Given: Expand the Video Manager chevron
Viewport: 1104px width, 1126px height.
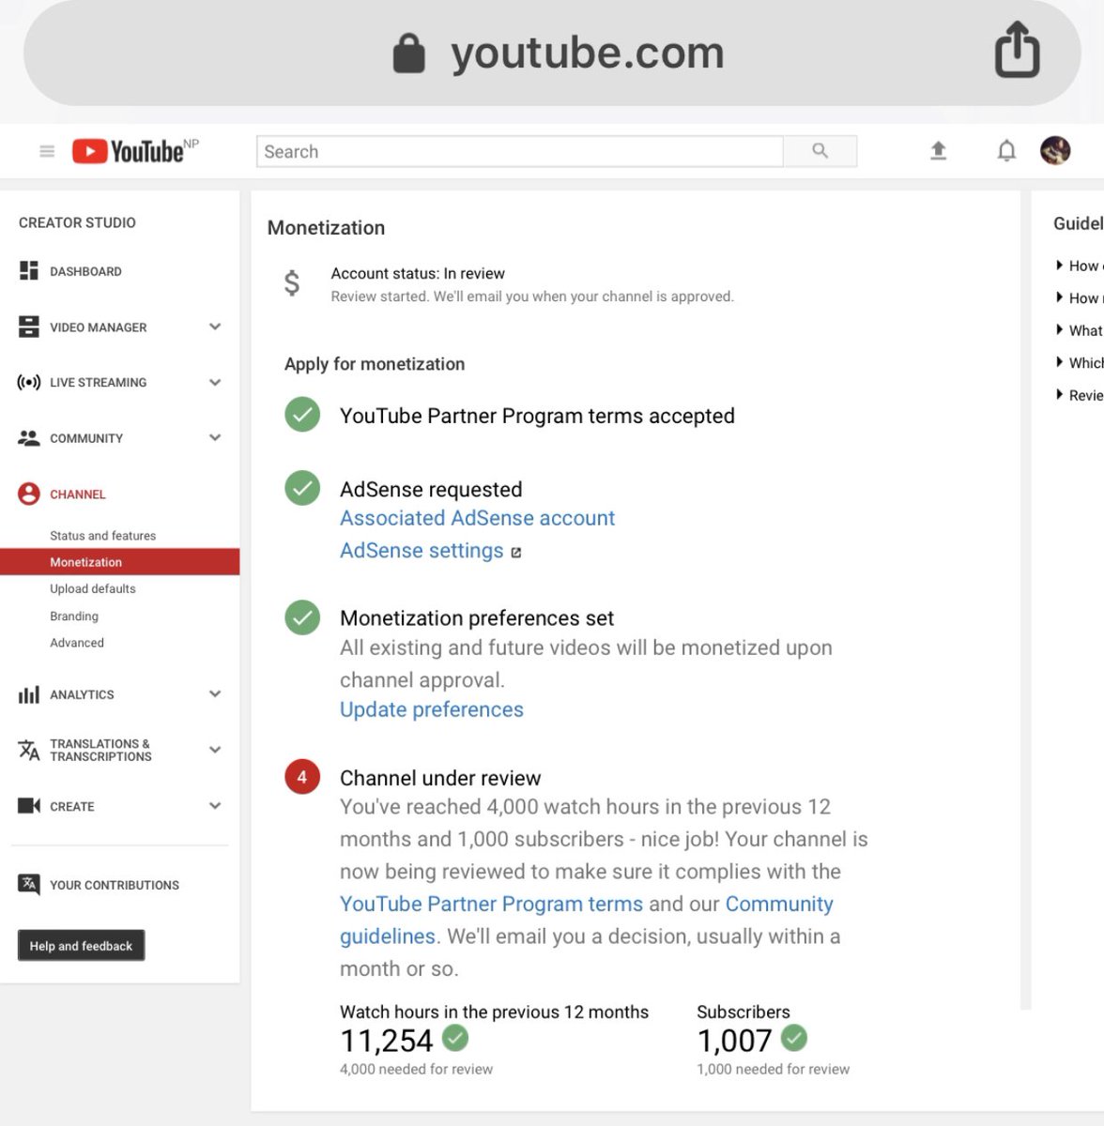Looking at the screenshot, I should point(215,327).
